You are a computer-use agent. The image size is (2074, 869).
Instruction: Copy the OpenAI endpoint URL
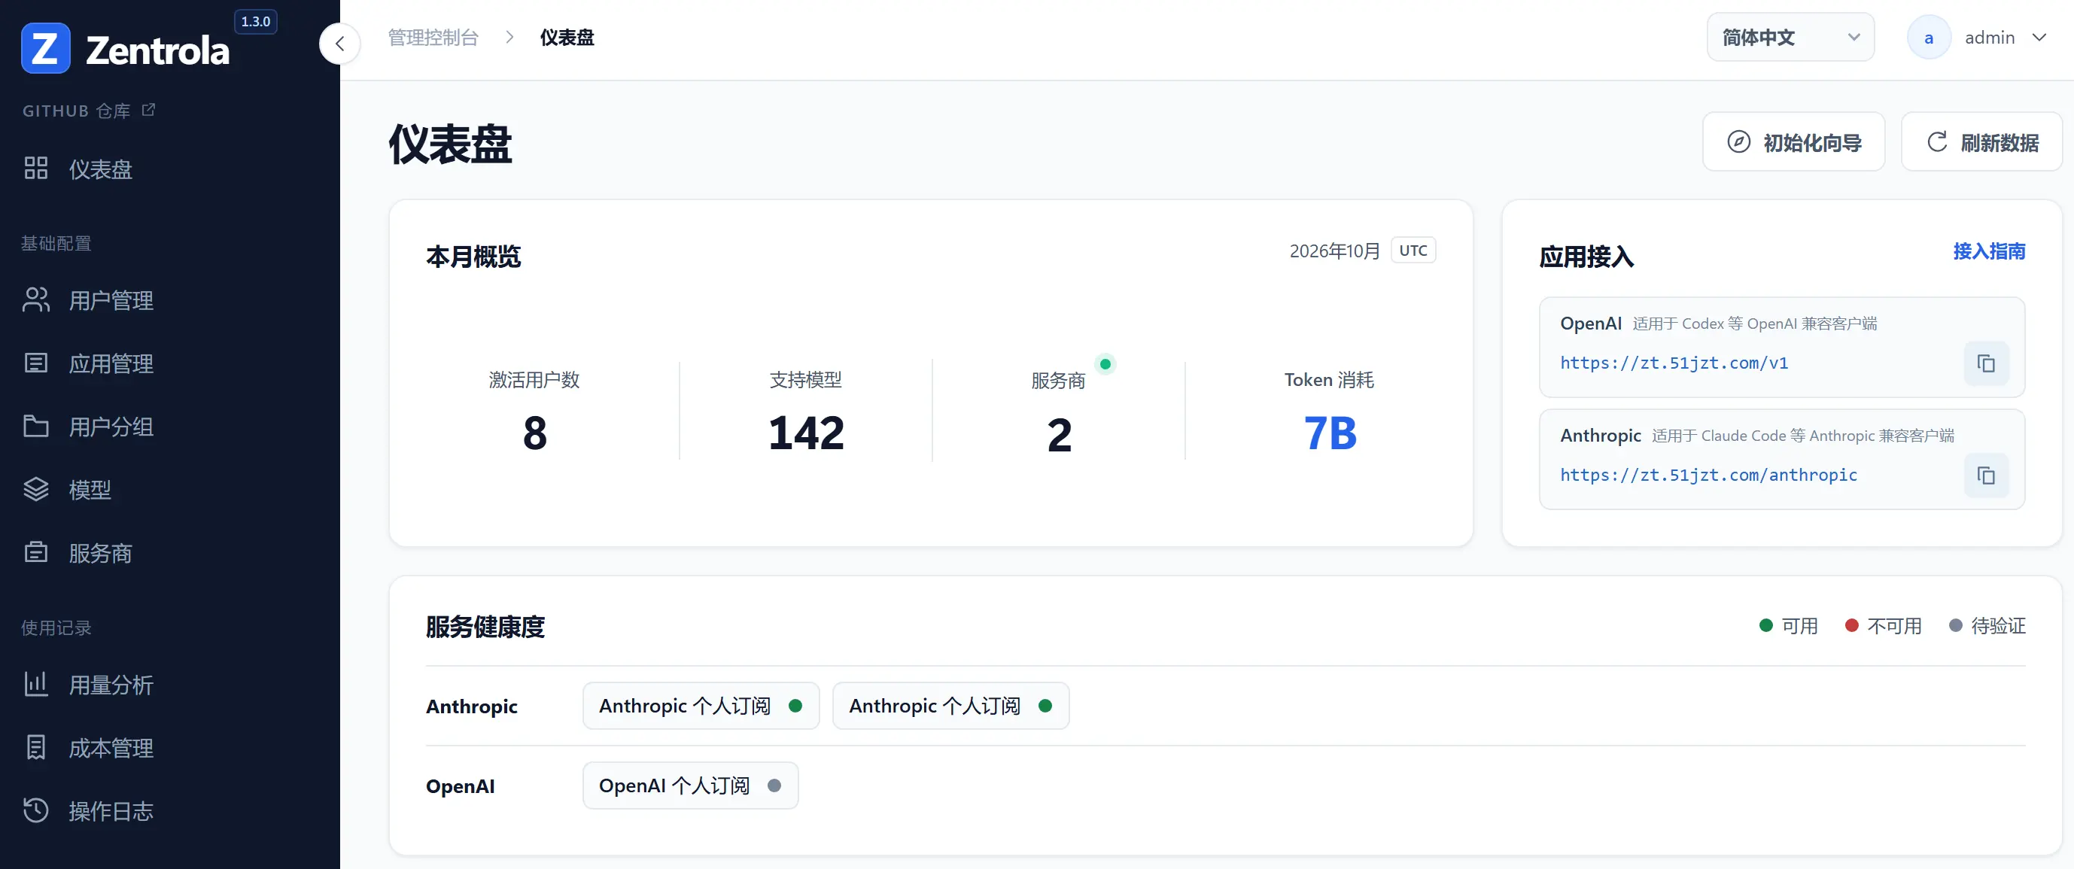pos(1985,363)
